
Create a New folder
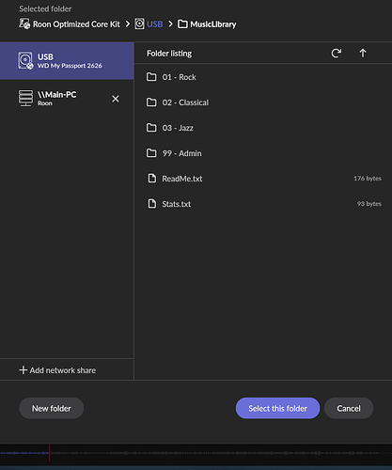52,408
